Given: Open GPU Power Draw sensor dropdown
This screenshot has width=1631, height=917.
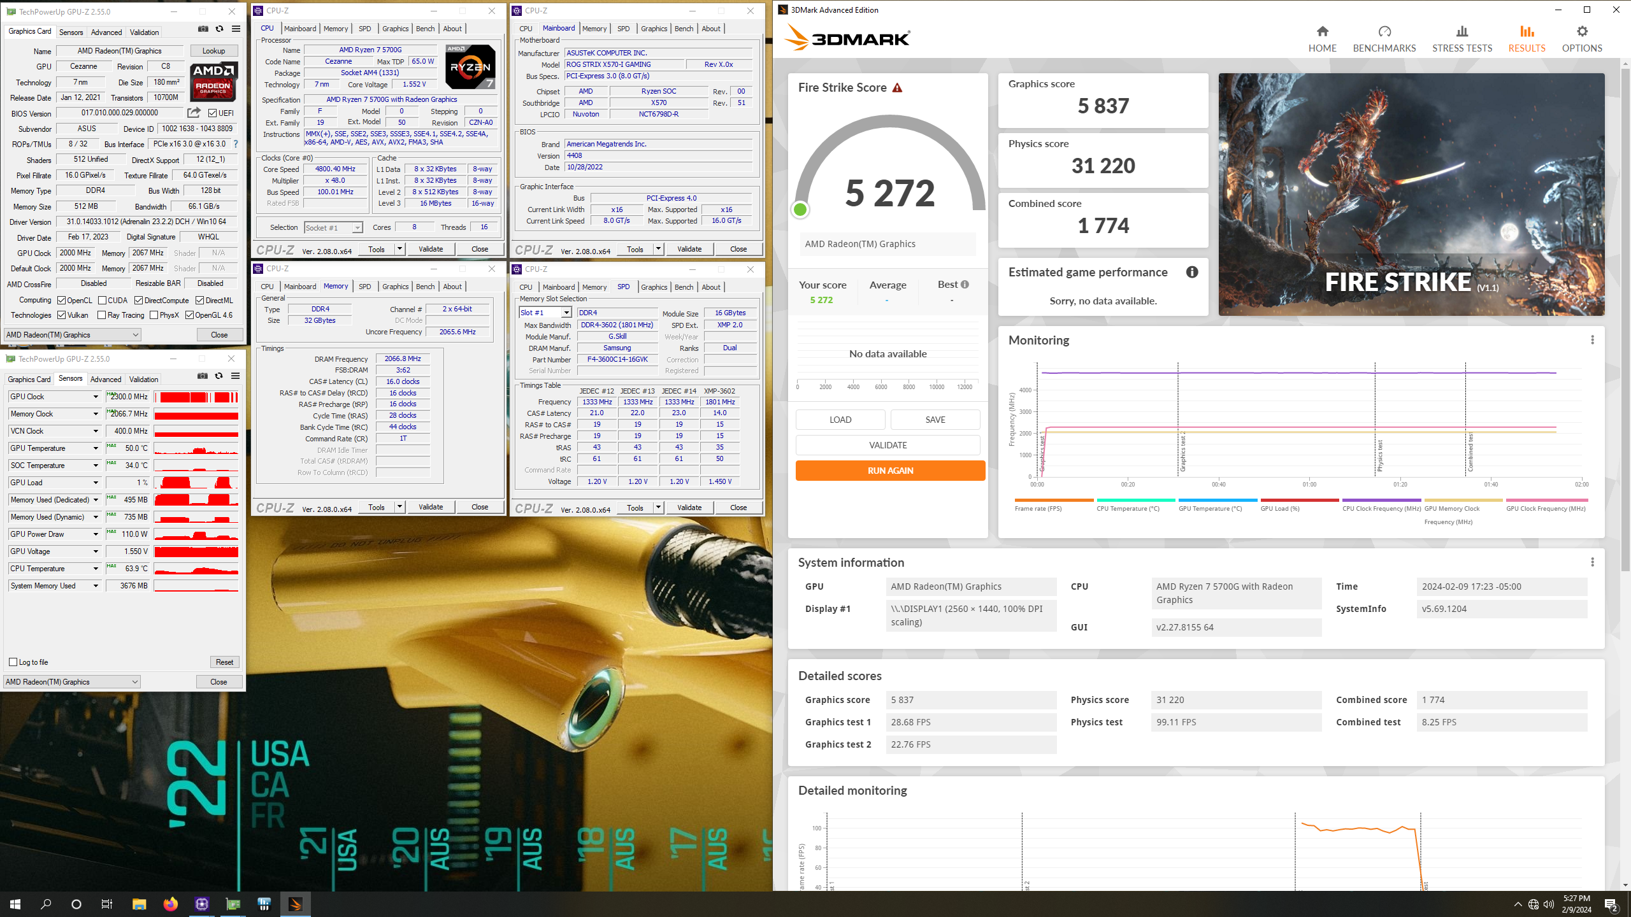Looking at the screenshot, I should (x=96, y=534).
